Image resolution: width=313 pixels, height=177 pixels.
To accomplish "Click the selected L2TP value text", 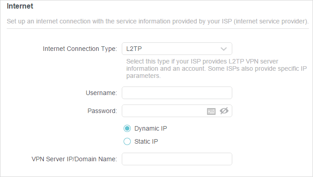I will click(x=134, y=49).
